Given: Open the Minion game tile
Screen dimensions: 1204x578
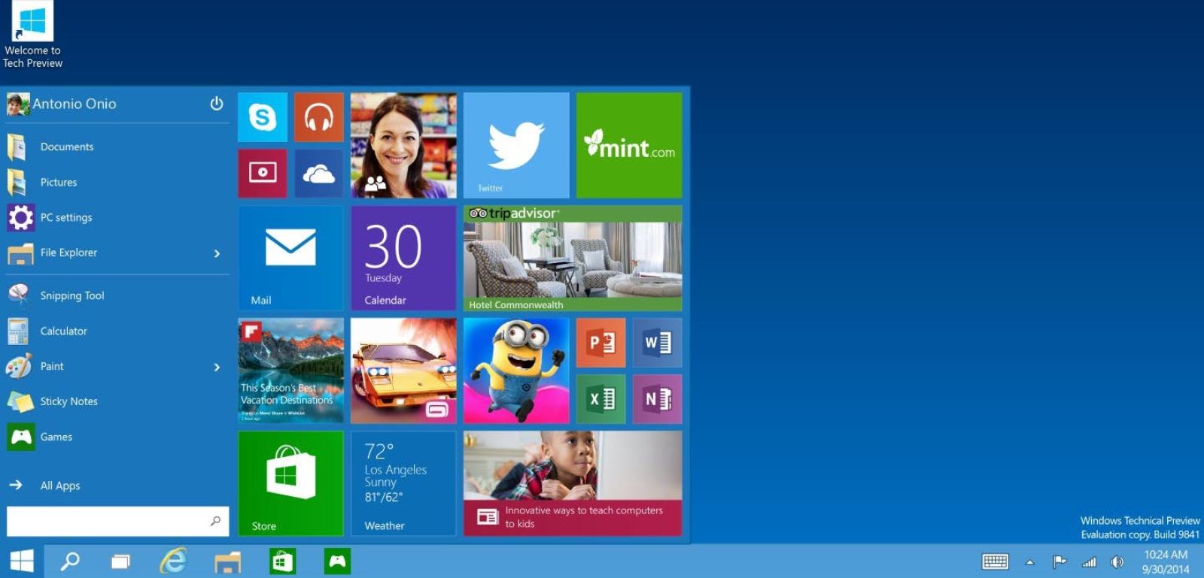Looking at the screenshot, I should [516, 371].
